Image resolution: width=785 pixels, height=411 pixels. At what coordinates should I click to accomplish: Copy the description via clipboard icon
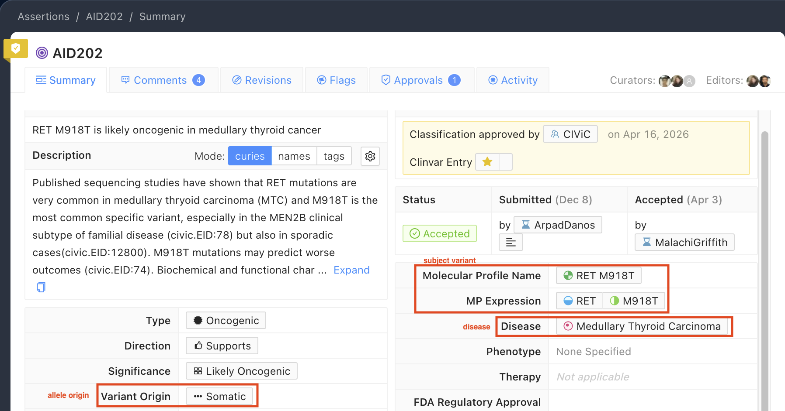(x=41, y=287)
